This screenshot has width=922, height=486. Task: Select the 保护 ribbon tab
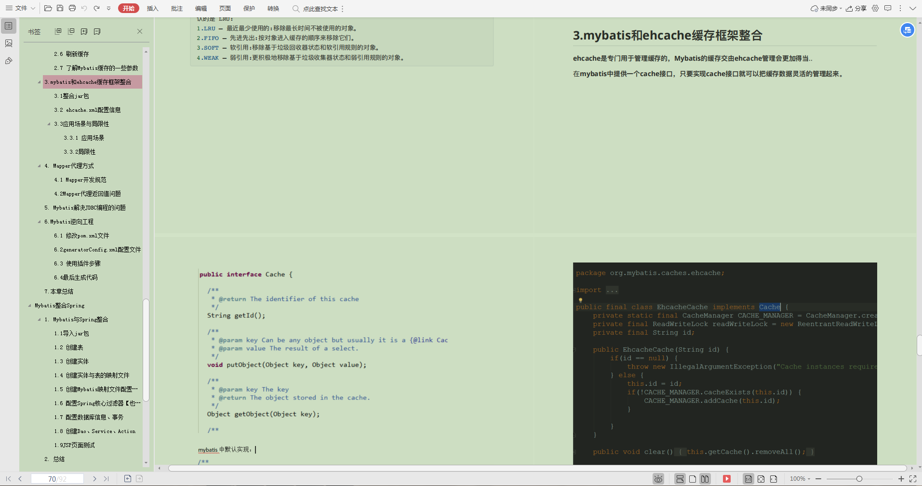249,9
